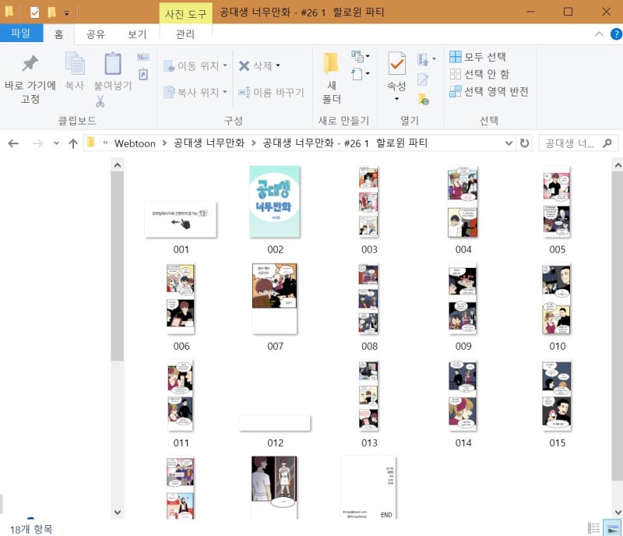Screen dimensions: 623x536
Task: Select thumbnail of file 010
Action: coord(557,298)
